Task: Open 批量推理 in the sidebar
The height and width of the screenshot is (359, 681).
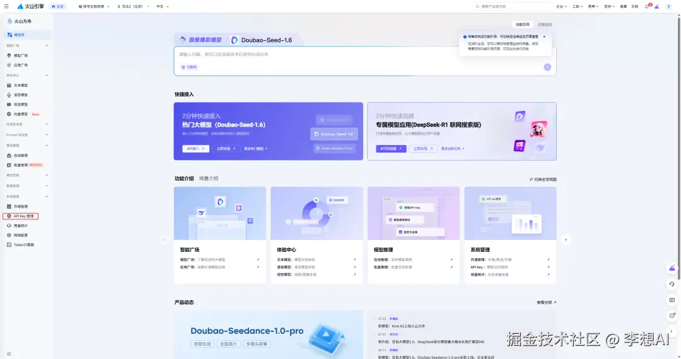Action: [20, 165]
